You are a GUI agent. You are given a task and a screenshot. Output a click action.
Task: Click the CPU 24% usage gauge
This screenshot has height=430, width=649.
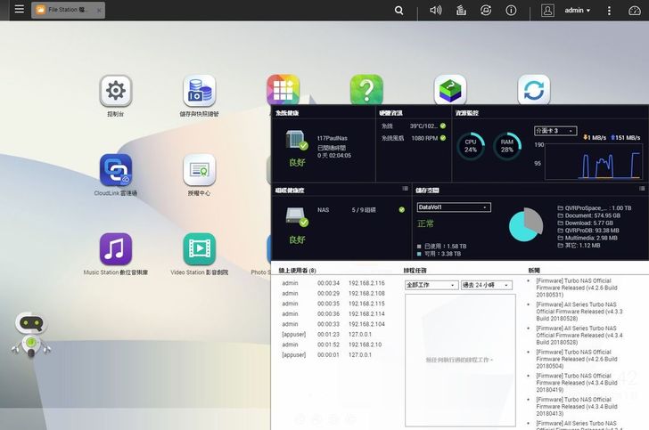[471, 145]
